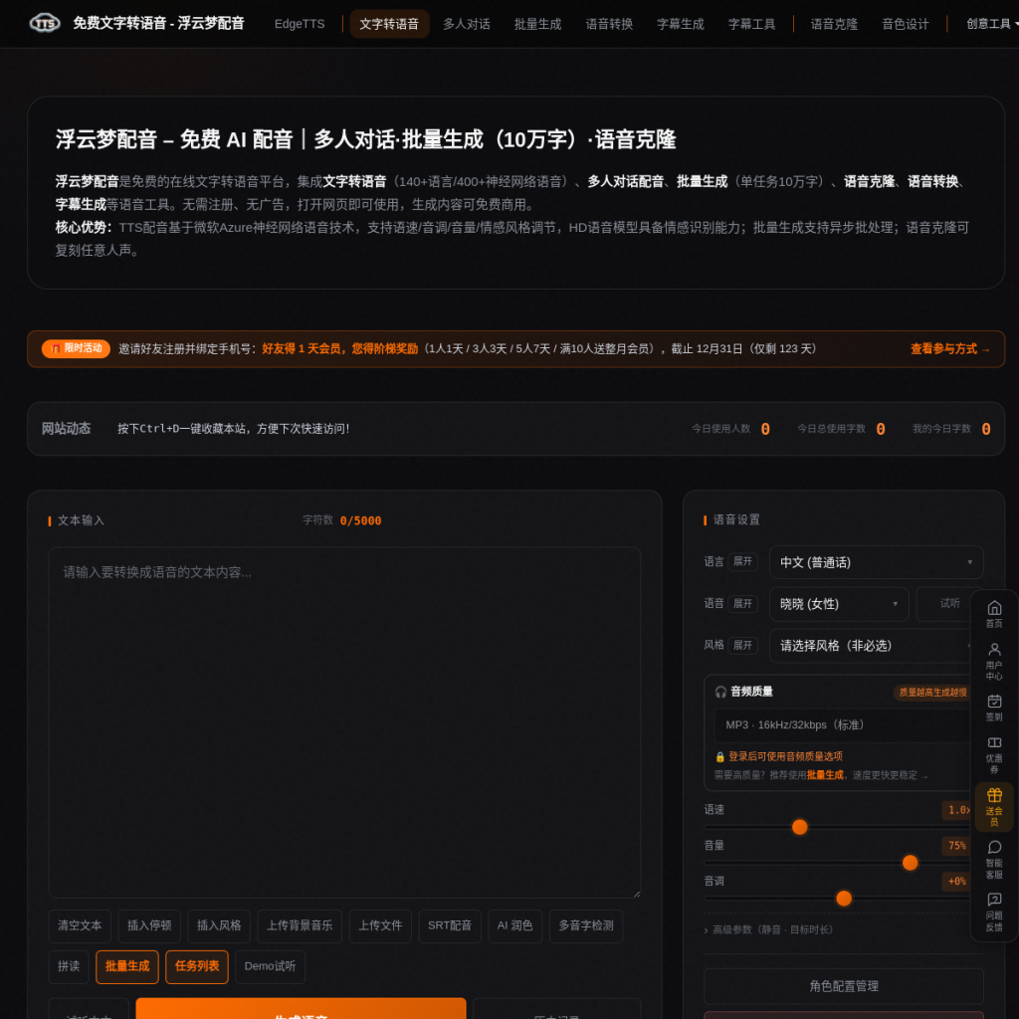Click 查看参与方式 link
Viewport: 1019px width, 1019px height.
[950, 349]
